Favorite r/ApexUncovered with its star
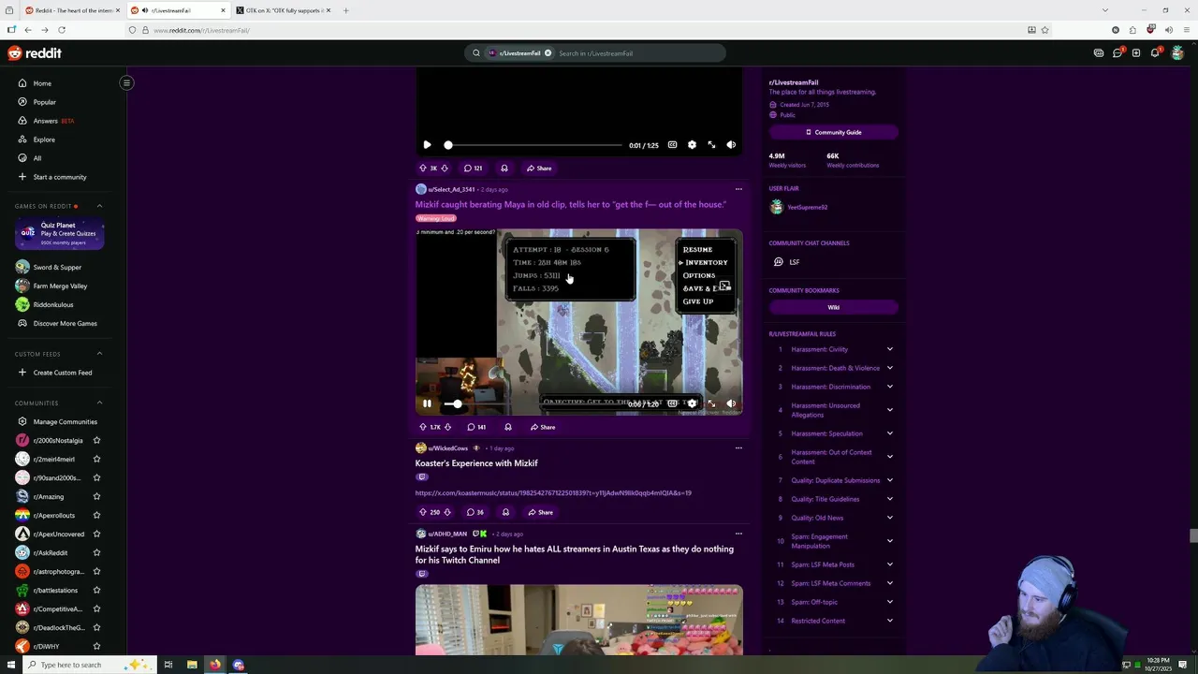This screenshot has width=1198, height=674. 96,534
